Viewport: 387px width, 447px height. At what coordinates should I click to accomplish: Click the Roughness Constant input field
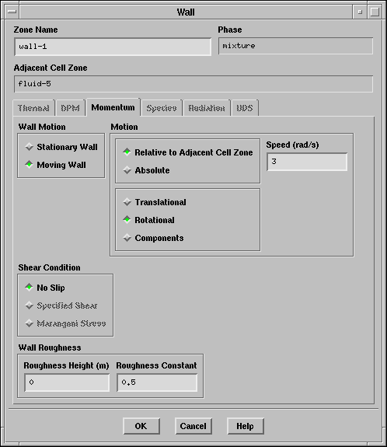(x=157, y=382)
